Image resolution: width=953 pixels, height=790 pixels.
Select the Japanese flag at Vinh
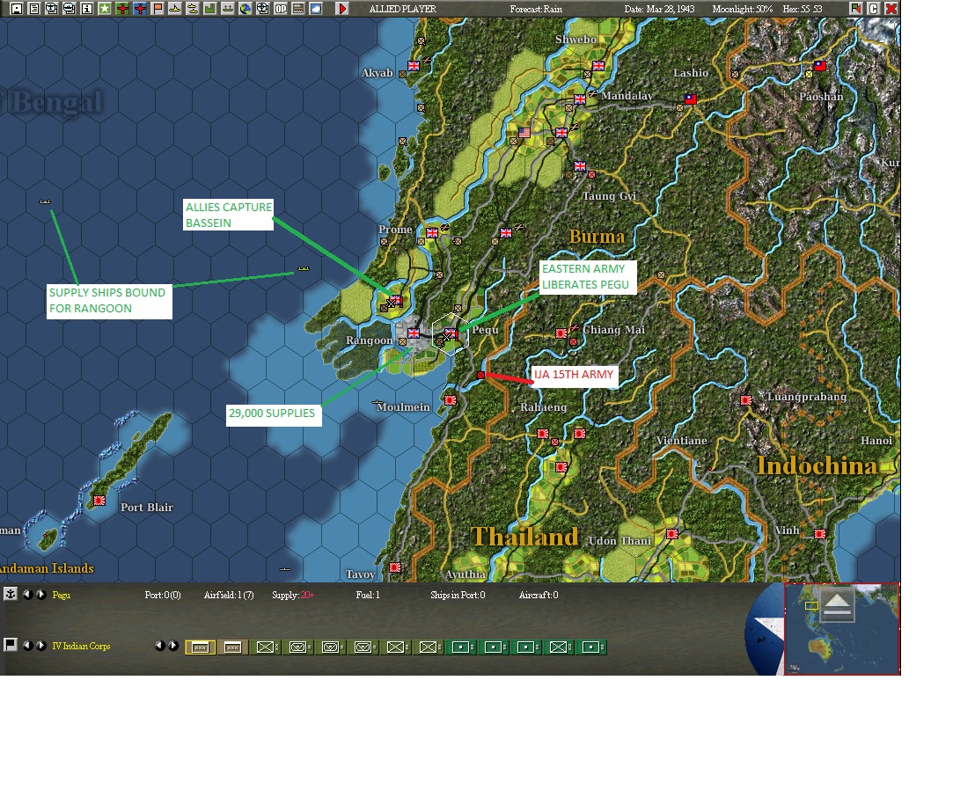[x=820, y=533]
